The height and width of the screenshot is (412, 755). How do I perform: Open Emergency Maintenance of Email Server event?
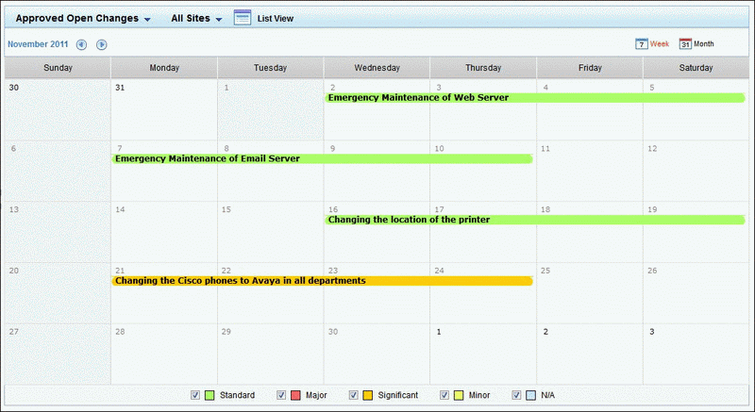coord(322,158)
